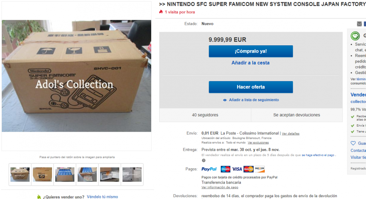Click the Discover card icon
366x199 pixels.
point(259,169)
